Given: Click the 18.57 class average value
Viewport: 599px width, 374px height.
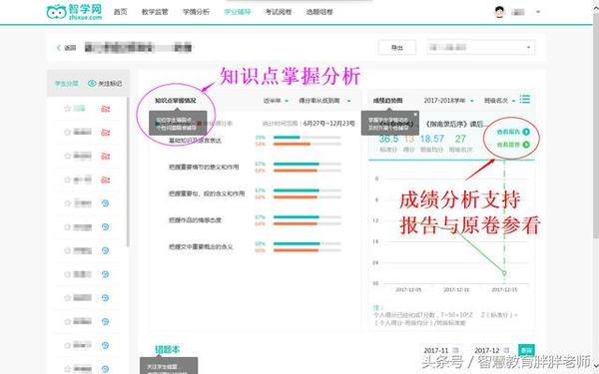Looking at the screenshot, I should [x=432, y=139].
